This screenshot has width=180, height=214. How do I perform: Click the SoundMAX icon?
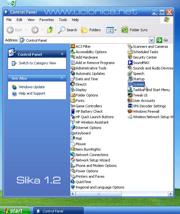tap(130, 63)
